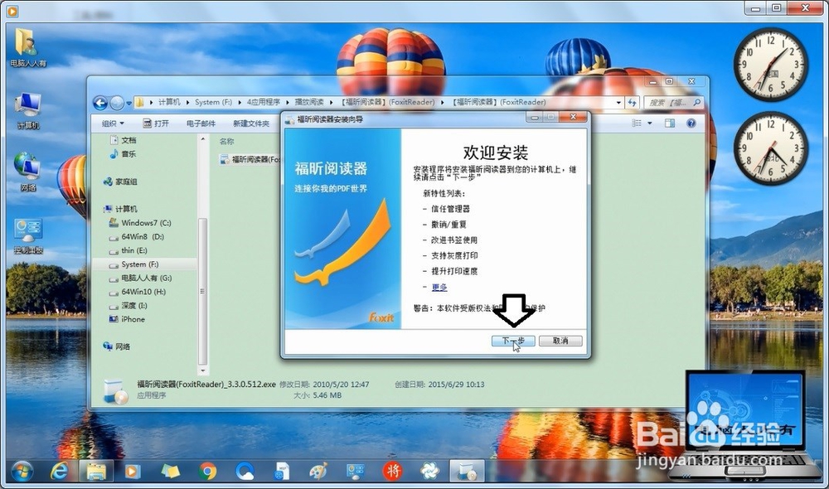This screenshot has height=489, width=829.
Task: Click 播放阅读 in the address breadcrumb
Action: pyautogui.click(x=308, y=102)
